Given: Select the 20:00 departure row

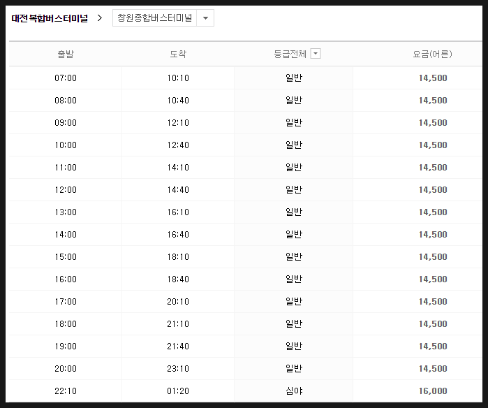Looking at the screenshot, I should 246,368.
